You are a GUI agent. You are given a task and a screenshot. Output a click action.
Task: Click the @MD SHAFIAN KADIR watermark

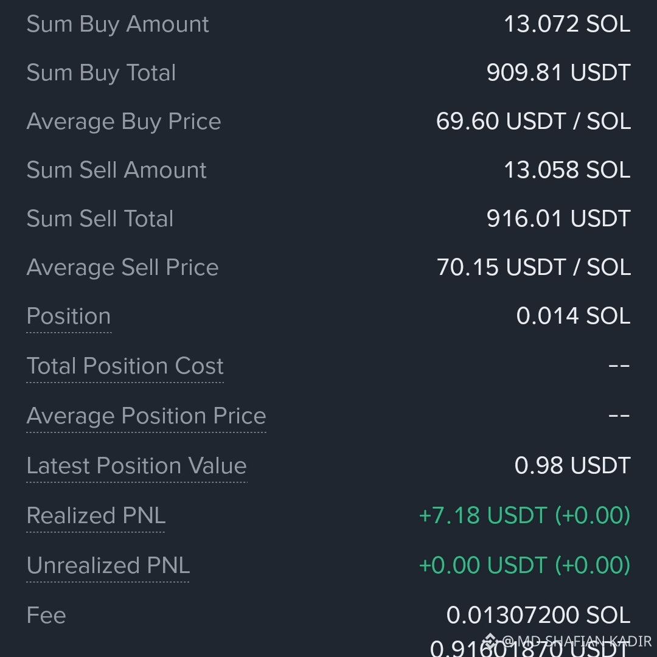577,641
